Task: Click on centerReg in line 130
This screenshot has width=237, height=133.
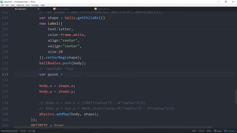Action: pos(55,58)
